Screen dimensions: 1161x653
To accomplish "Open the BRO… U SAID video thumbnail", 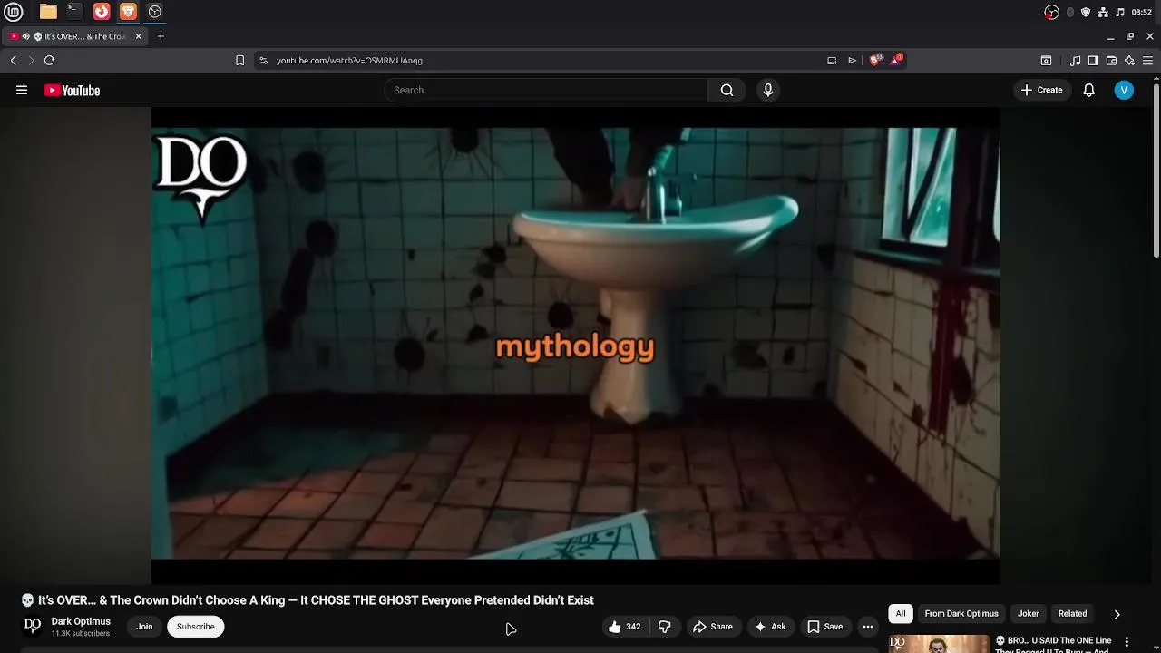I will click(939, 643).
